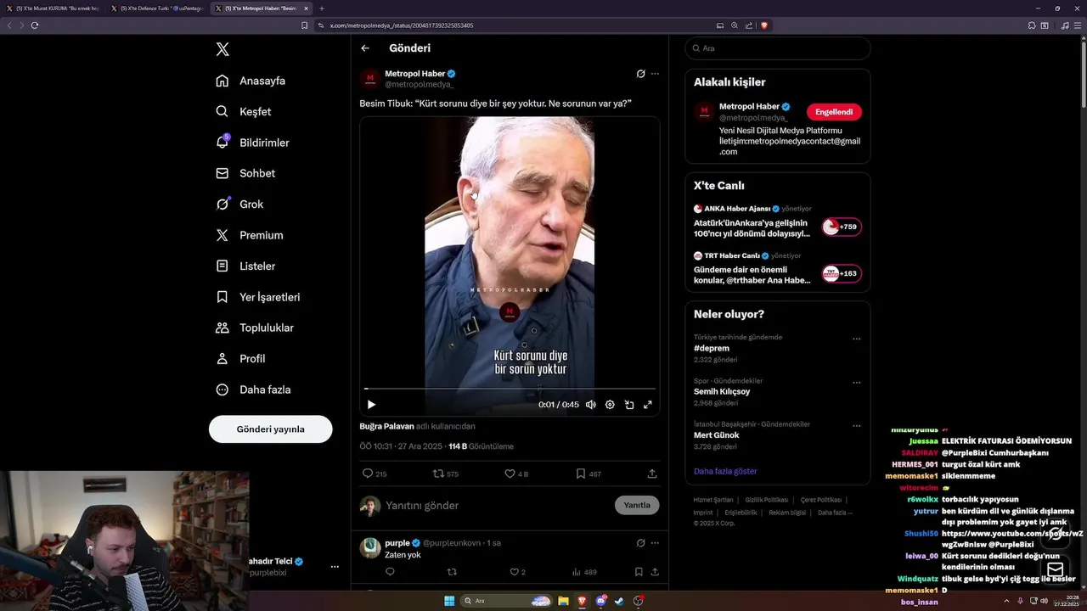Open purple's profile from the reply
The height and width of the screenshot is (611, 1087).
click(x=397, y=543)
